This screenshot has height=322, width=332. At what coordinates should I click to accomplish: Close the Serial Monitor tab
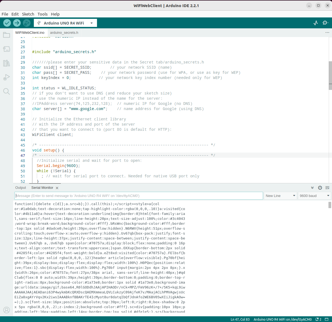[x=57, y=188]
